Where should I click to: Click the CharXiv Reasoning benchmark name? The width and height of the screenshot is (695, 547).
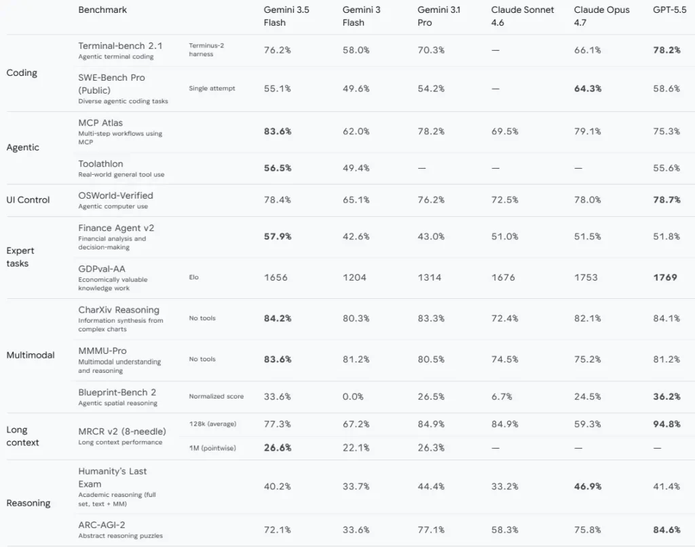[x=119, y=310]
